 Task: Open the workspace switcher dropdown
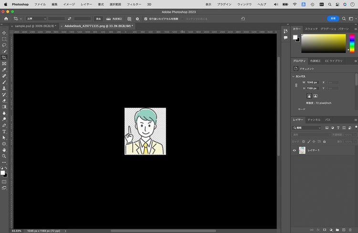(352, 19)
